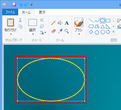Choose the Right triangle shape
The height and width of the screenshot is (110, 121).
pos(108,26)
